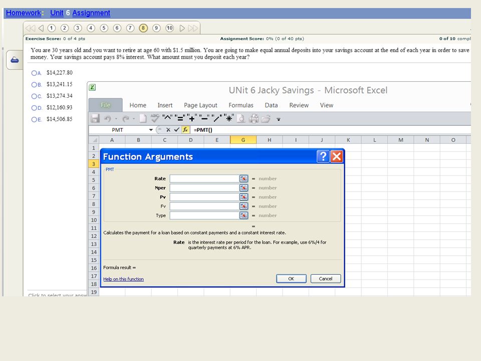Click the ABC spelling check icon
Viewport: 481px width, 361px height.
(155, 118)
